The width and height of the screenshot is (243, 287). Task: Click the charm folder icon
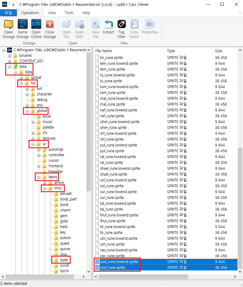pyautogui.click(x=56, y=210)
